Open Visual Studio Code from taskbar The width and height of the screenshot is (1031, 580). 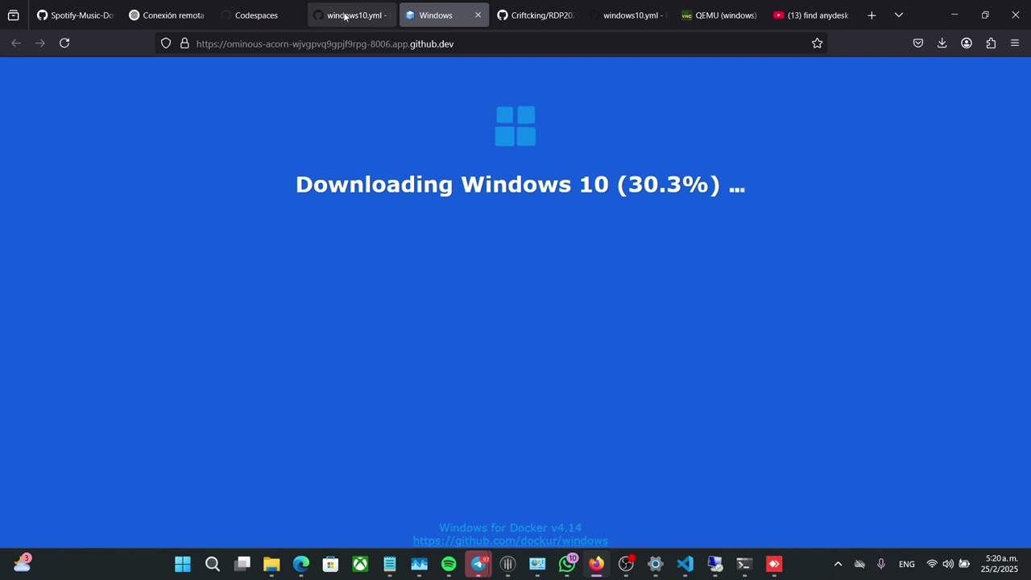[685, 564]
